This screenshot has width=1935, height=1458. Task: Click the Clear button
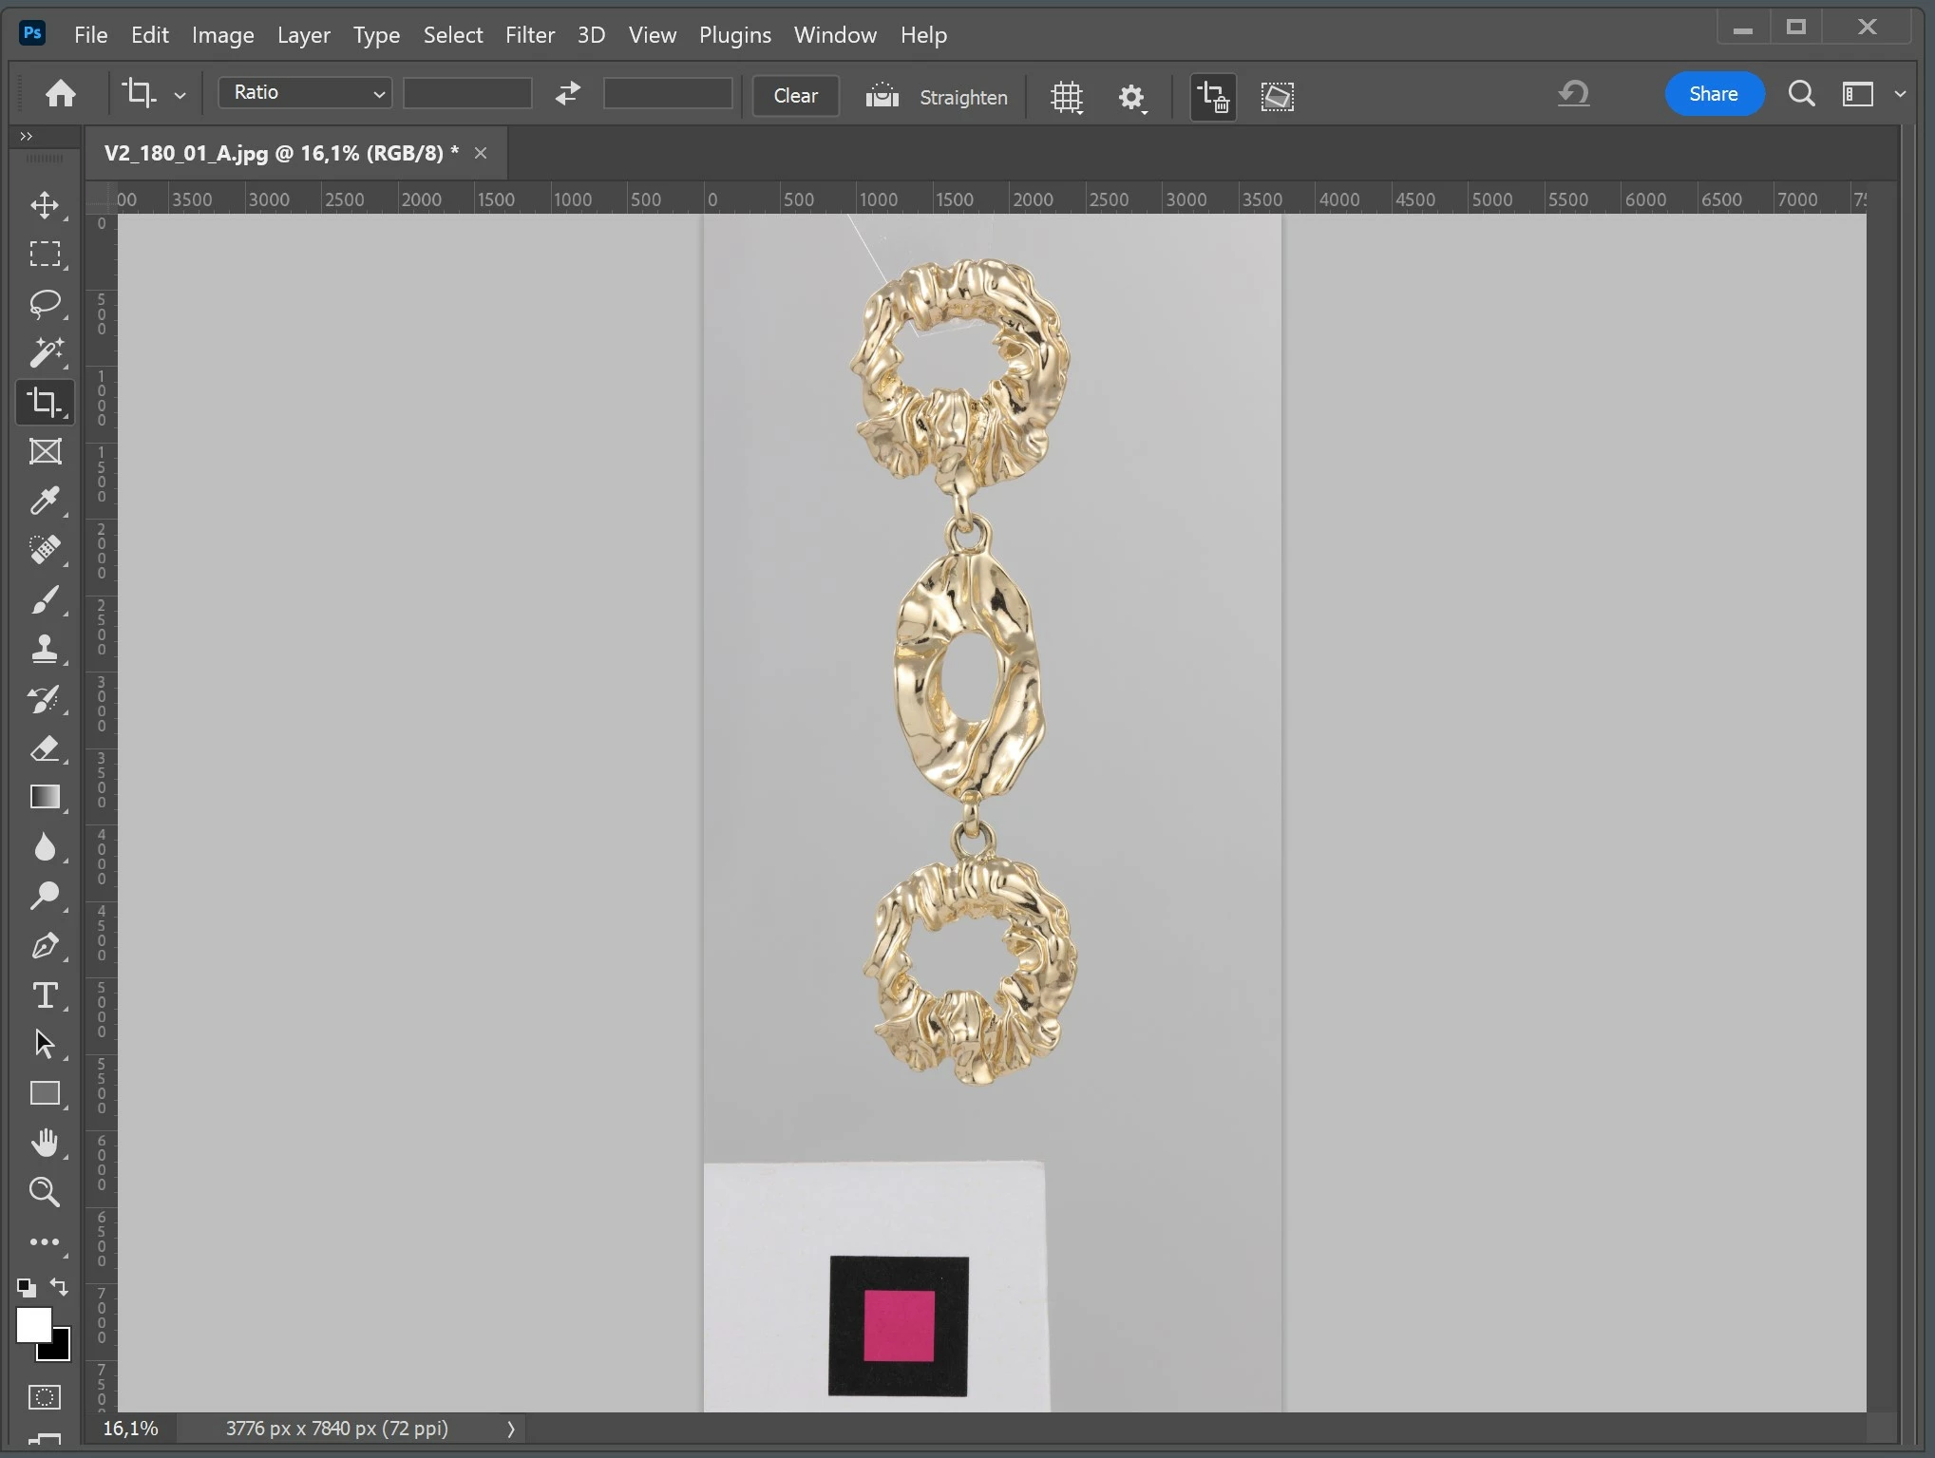[x=795, y=96]
